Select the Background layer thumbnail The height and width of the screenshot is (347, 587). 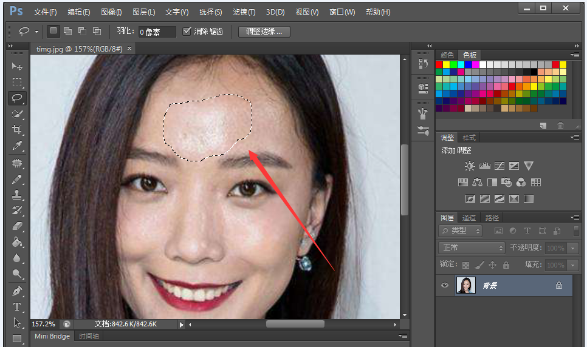(465, 285)
